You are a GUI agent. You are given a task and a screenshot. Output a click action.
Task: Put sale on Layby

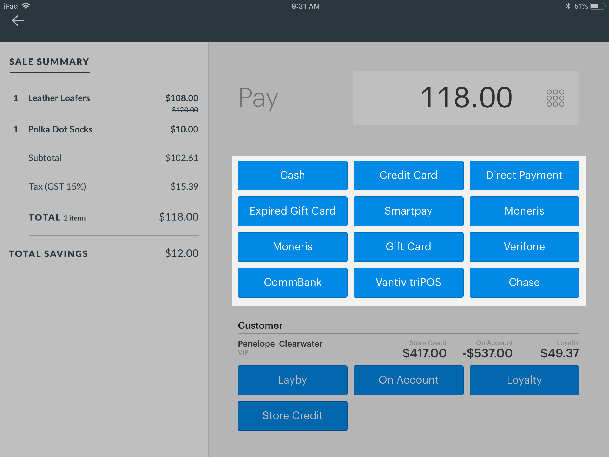292,380
